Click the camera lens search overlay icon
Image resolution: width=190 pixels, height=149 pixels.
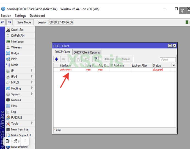click(16, 141)
